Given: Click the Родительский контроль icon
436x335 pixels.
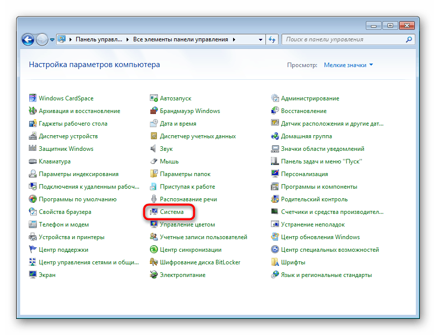Looking at the screenshot, I should [x=275, y=199].
